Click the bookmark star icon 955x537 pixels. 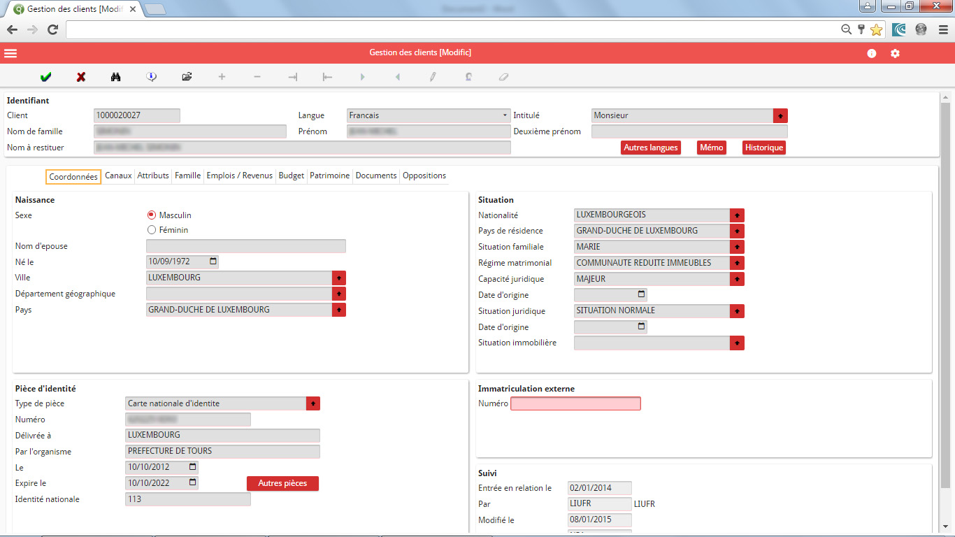(x=876, y=29)
